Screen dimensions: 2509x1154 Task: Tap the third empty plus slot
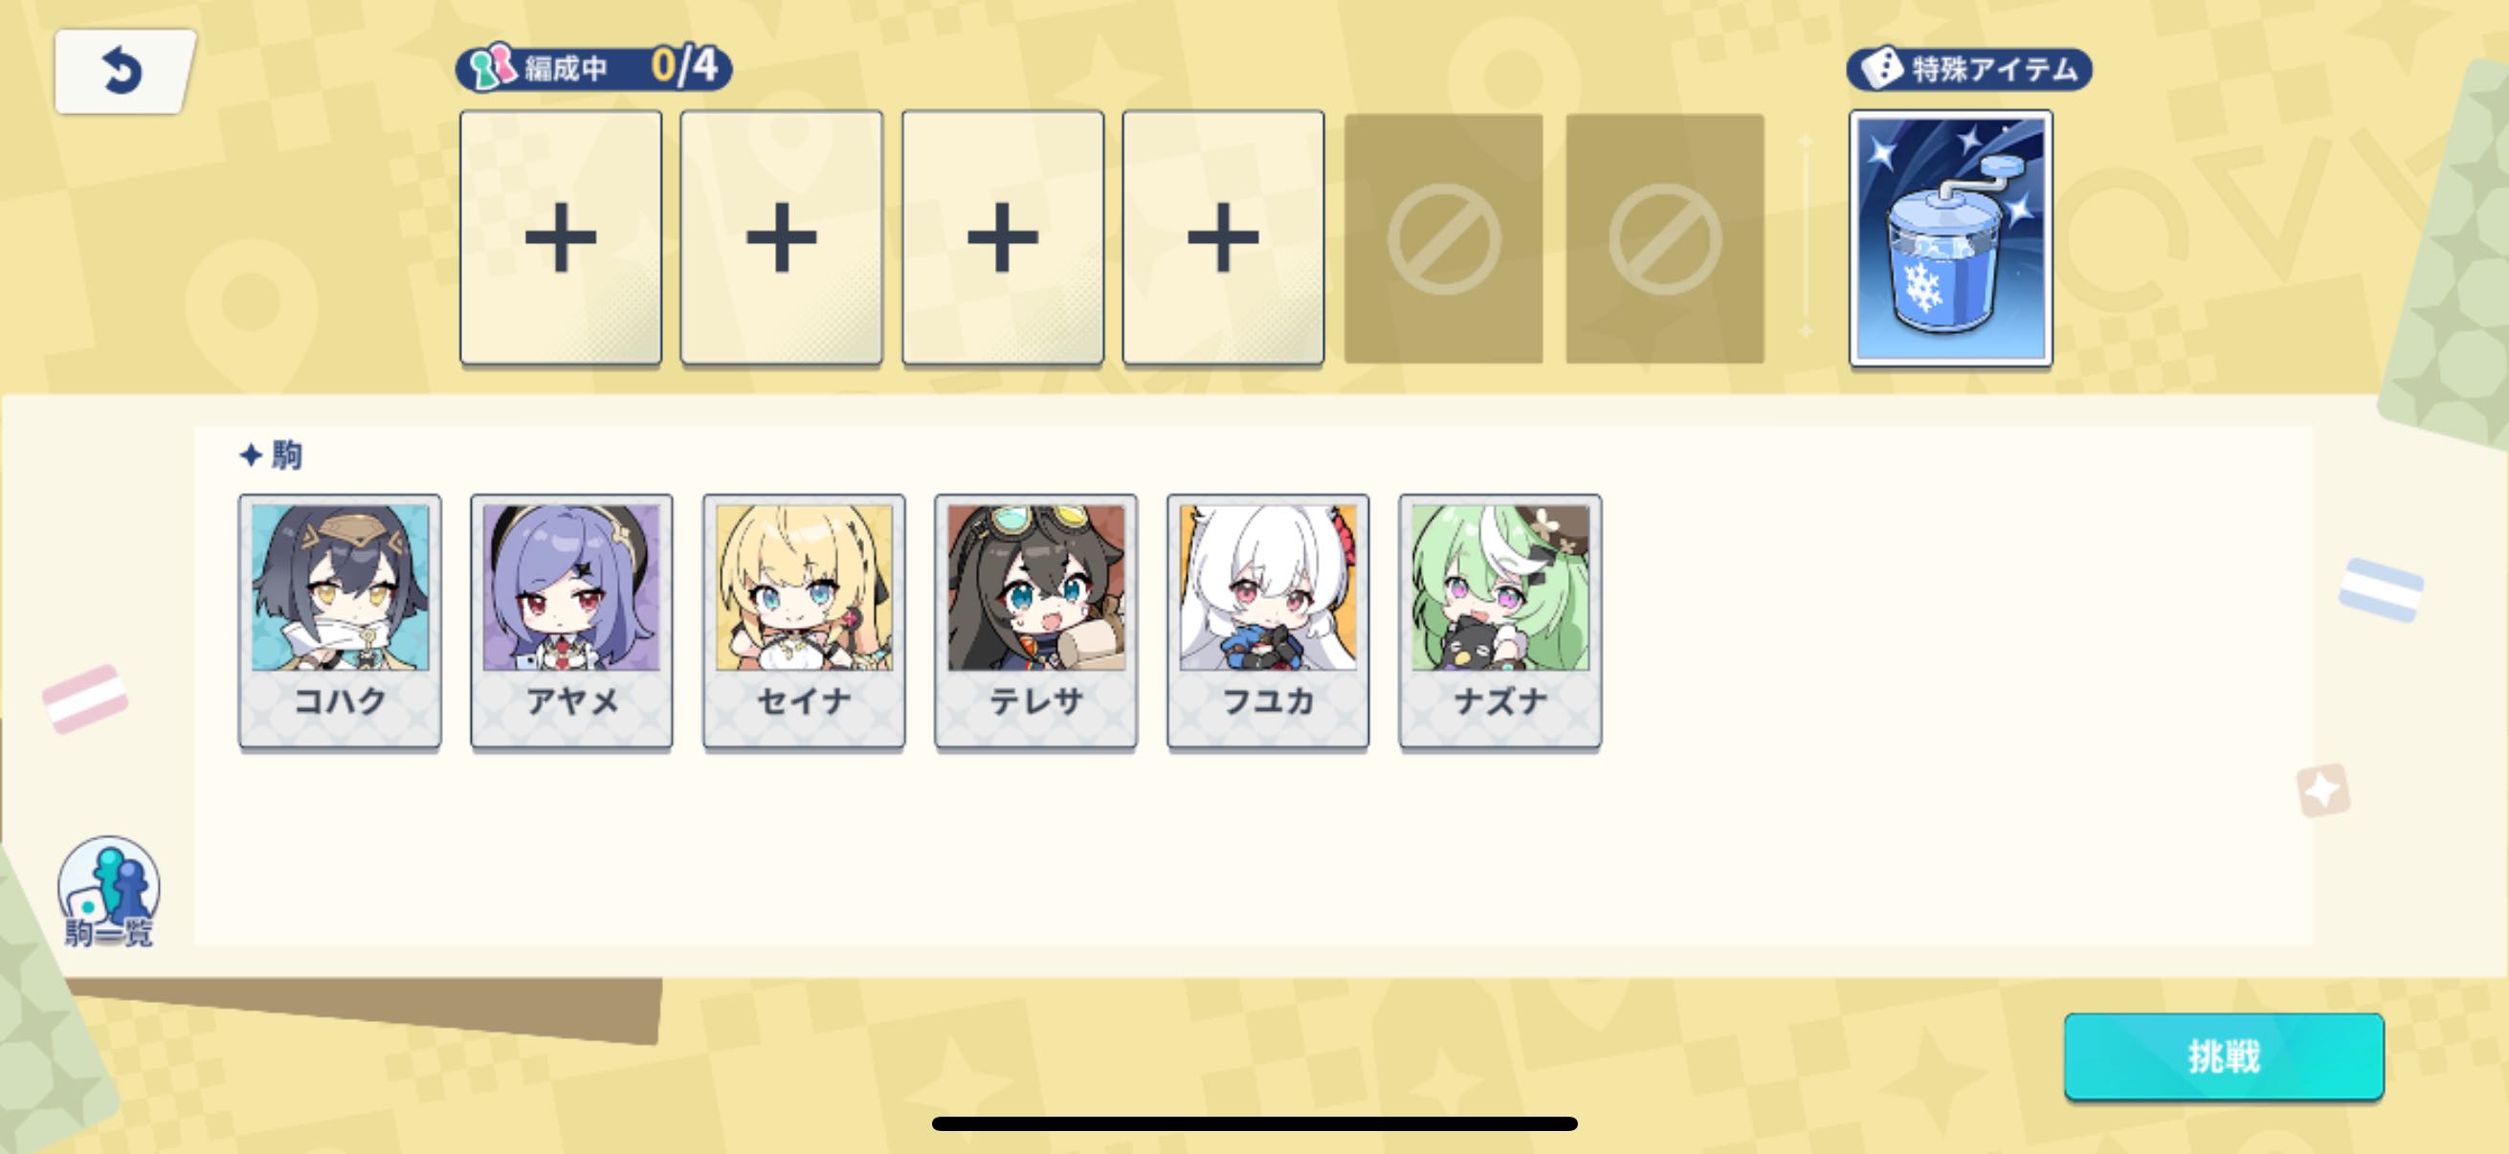[1002, 237]
